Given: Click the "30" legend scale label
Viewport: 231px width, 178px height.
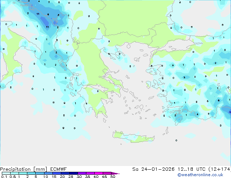Looking at the screenshot, I should pos(79,177).
